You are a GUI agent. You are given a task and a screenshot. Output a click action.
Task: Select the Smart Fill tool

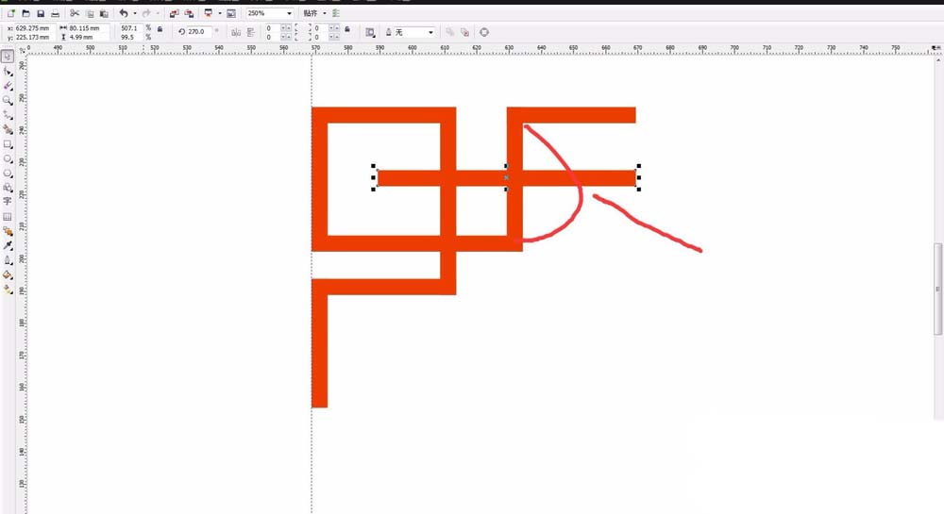point(8,129)
